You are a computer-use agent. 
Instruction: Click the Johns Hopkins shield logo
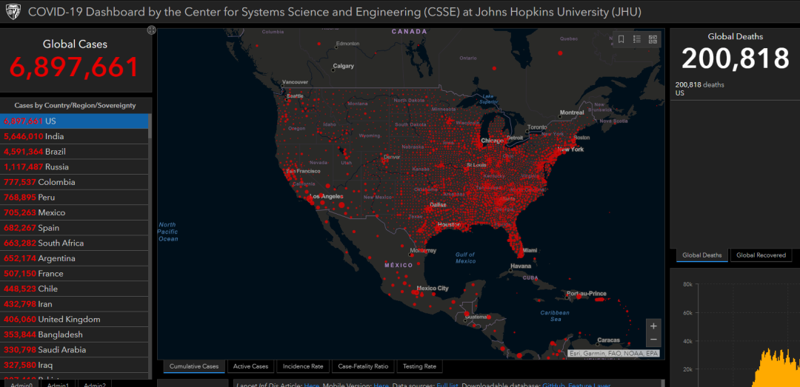click(x=12, y=11)
